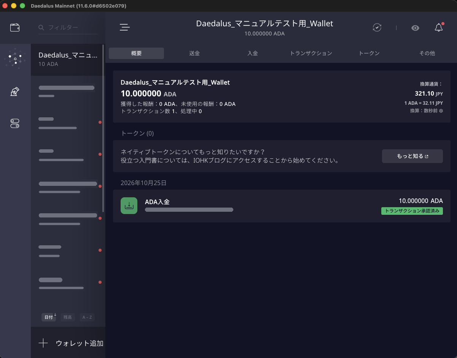Click the トランザクション承認済み status badge
Screen dimensions: 457x358
412,211
